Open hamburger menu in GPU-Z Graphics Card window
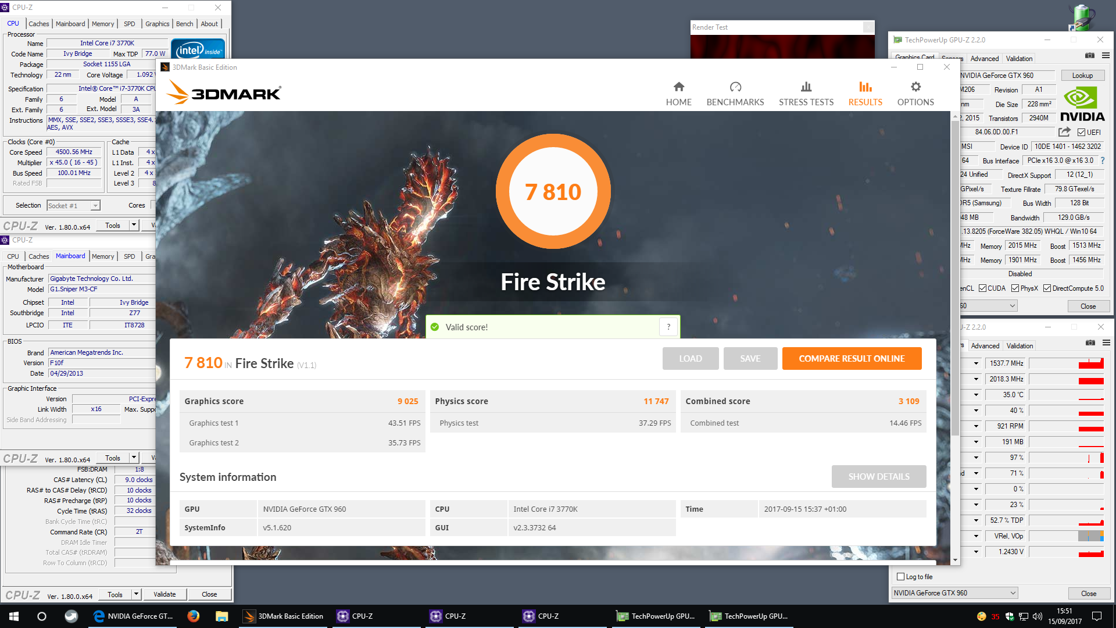This screenshot has width=1116, height=628. (x=1106, y=55)
